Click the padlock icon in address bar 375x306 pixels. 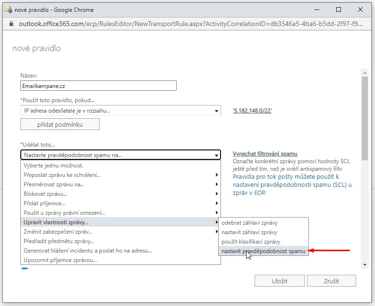coord(11,24)
